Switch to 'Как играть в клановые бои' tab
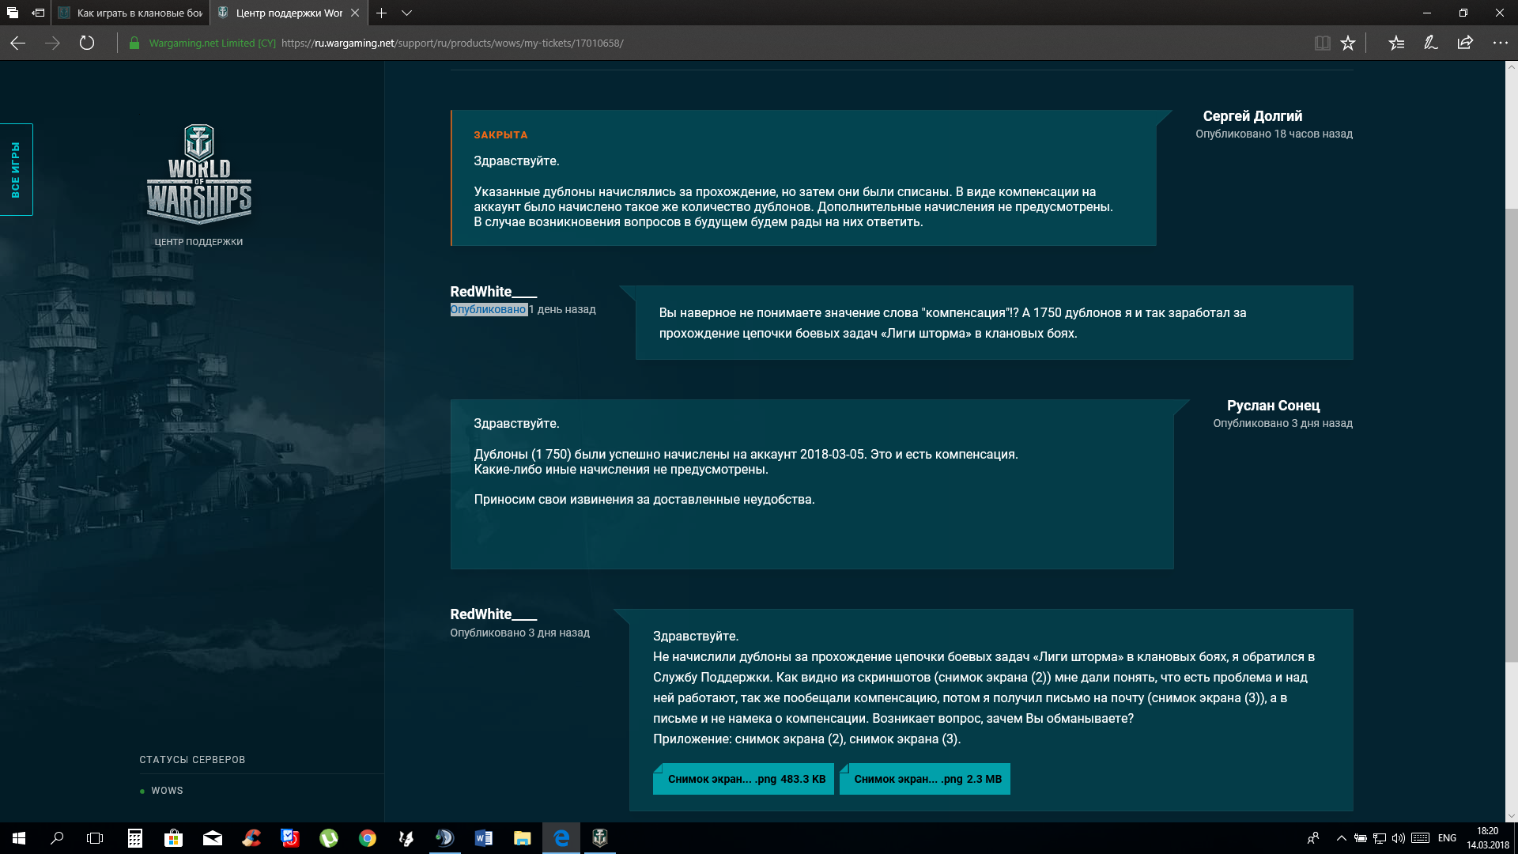 pos(130,13)
